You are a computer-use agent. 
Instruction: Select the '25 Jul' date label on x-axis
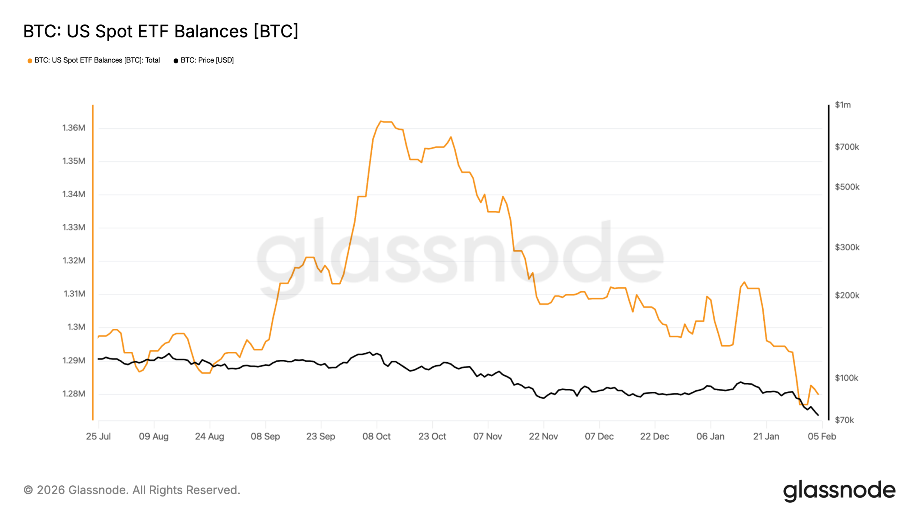98,437
